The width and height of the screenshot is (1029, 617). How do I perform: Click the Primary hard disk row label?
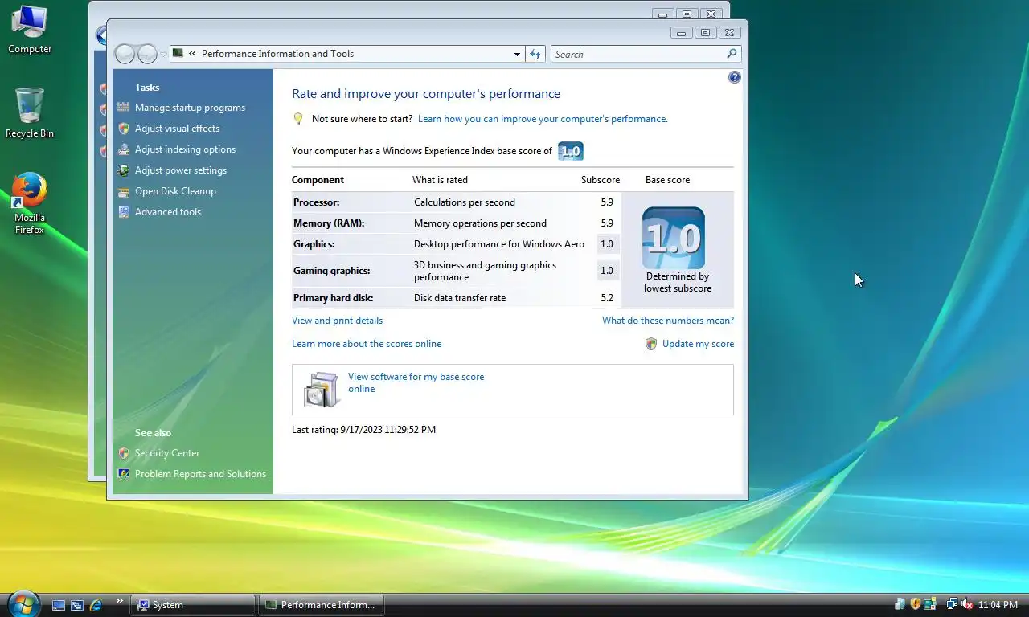click(x=333, y=298)
